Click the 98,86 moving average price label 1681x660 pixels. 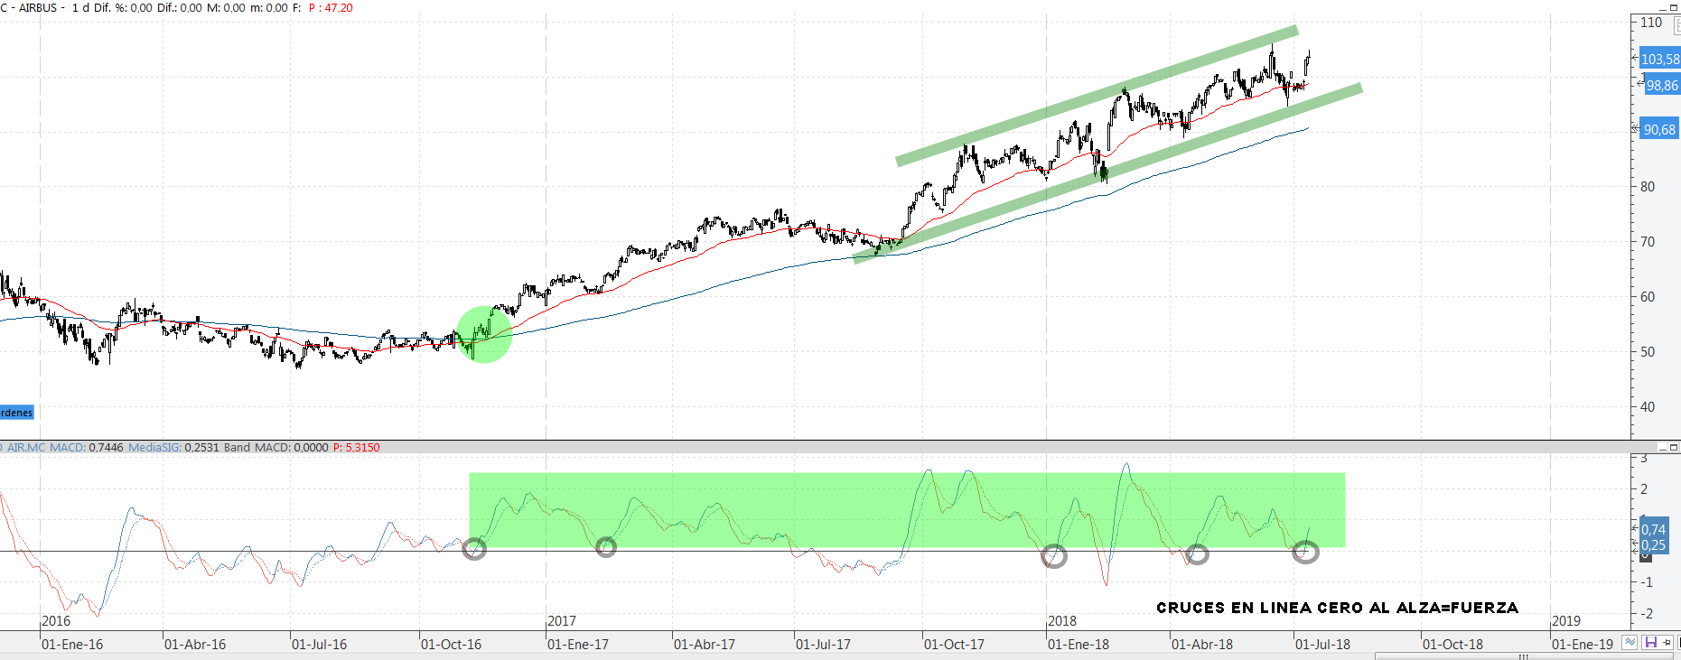[x=1661, y=86]
